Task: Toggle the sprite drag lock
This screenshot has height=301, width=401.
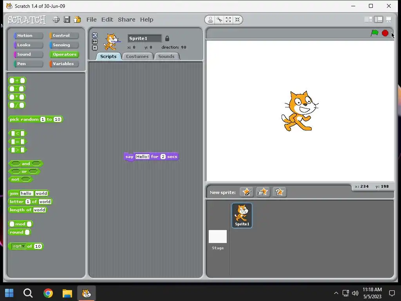Action: 167,38
